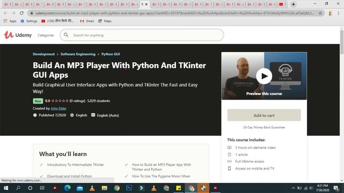344x193 pixels.
Task: Click 'Introductory To Intermediate TKinter' item
Action: click(x=75, y=165)
